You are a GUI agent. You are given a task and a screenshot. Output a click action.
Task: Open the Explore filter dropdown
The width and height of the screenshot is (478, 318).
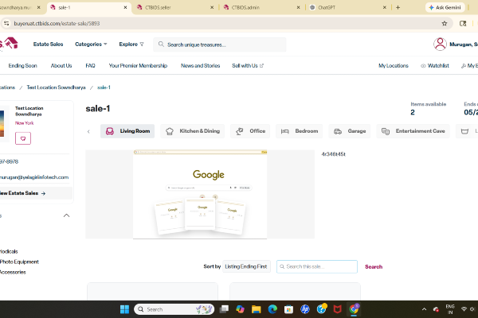click(x=131, y=45)
